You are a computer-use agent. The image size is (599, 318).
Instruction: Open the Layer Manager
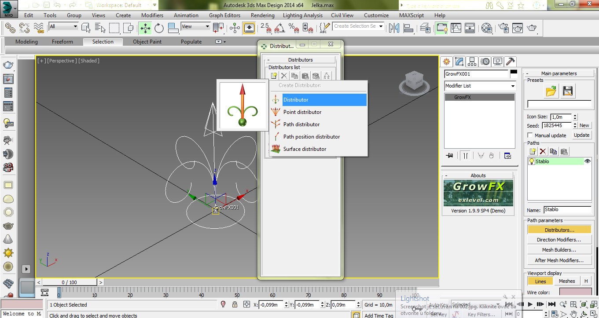pos(425,28)
